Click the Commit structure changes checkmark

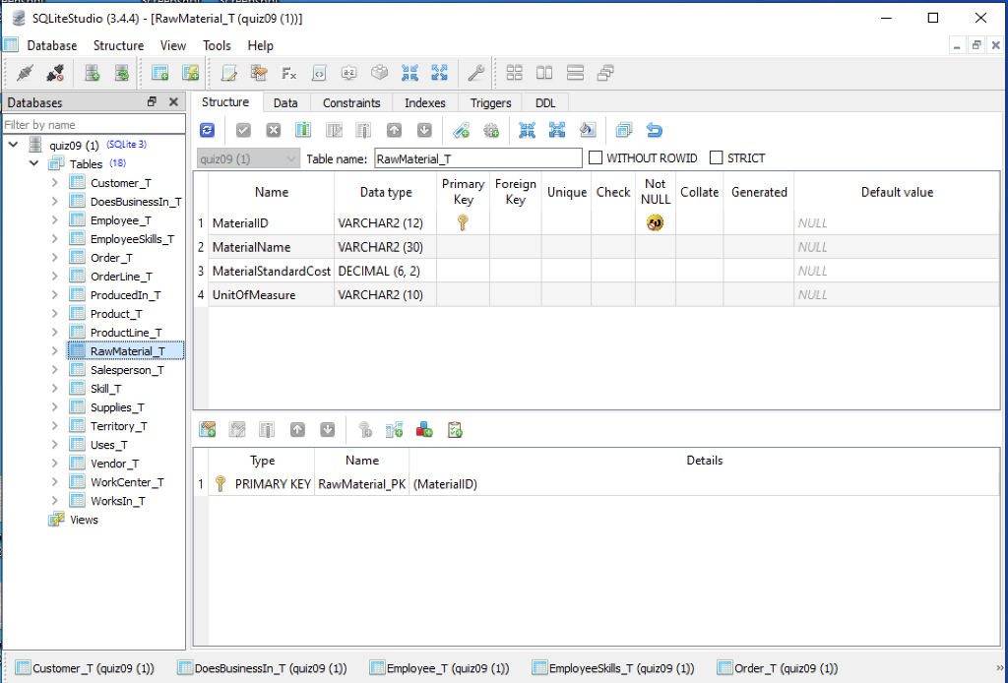(243, 131)
